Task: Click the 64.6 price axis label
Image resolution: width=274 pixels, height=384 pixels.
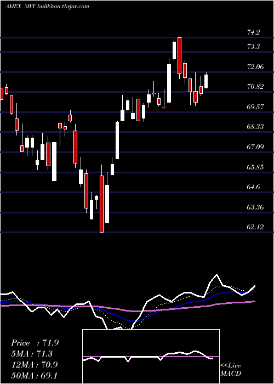Action: 253,188
